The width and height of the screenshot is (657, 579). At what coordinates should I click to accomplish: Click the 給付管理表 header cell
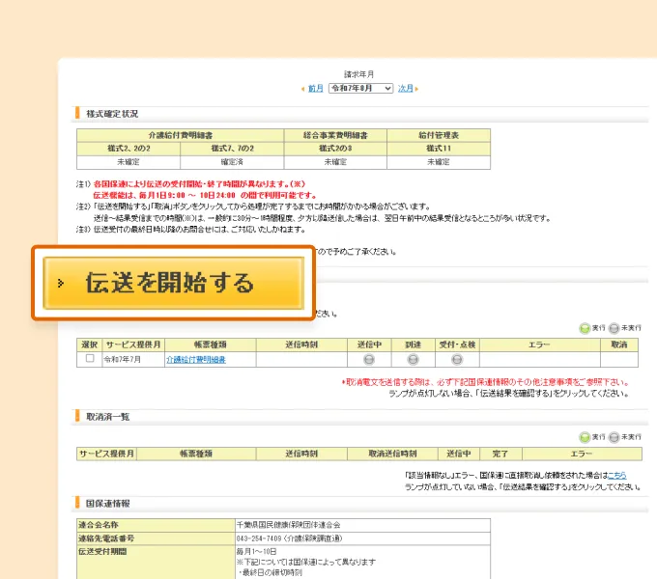coord(439,135)
